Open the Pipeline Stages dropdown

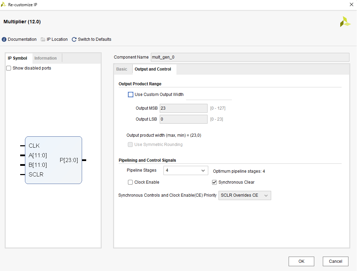pyautogui.click(x=186, y=170)
